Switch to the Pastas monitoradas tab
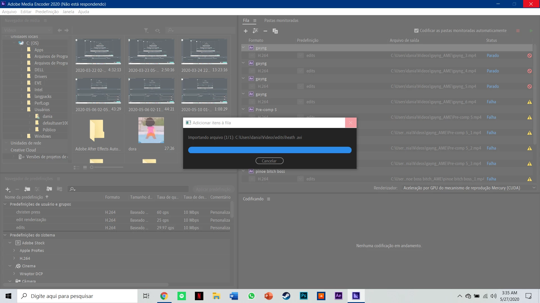540x303 pixels. (x=281, y=20)
